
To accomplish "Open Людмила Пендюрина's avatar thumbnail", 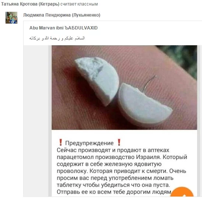I will coord(11,18).
